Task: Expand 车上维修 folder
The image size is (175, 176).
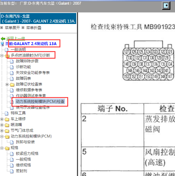Action: [2, 119]
